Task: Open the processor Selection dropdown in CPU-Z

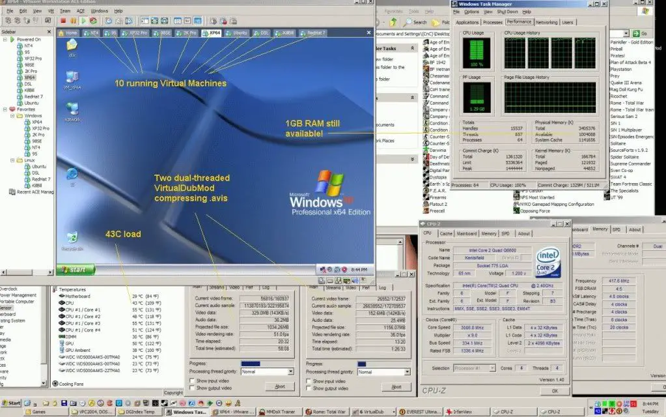Action: [x=492, y=368]
